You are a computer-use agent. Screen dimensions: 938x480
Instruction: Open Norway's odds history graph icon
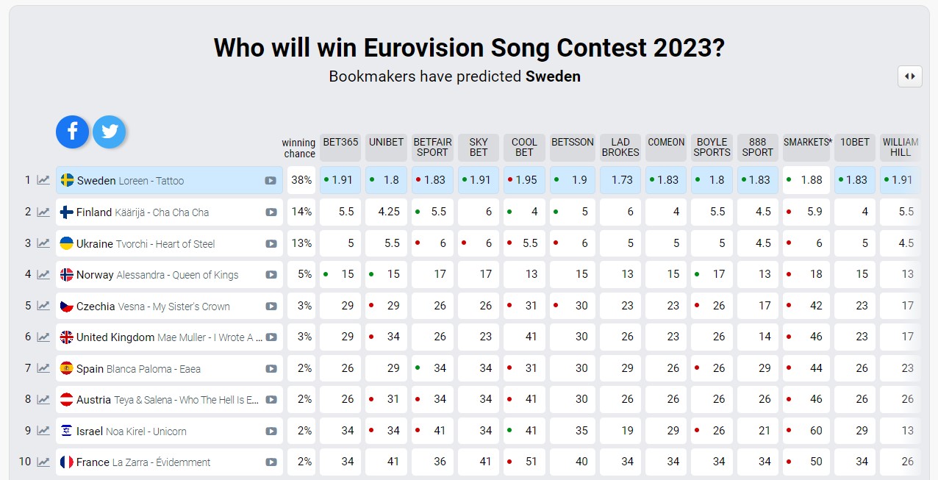tap(44, 275)
